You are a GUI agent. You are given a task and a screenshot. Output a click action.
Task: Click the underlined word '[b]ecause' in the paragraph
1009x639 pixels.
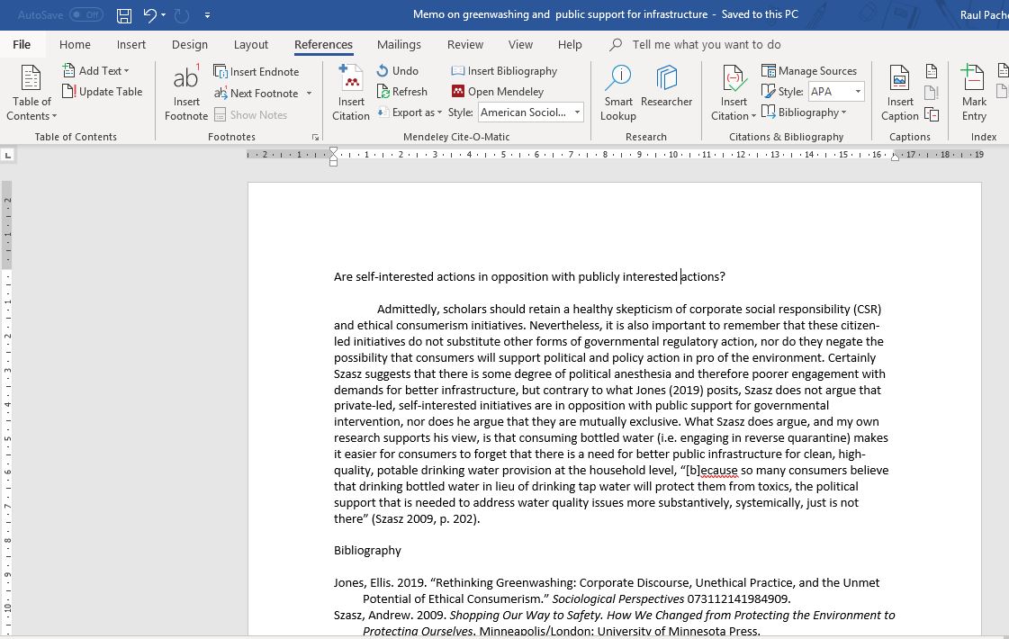(x=712, y=471)
